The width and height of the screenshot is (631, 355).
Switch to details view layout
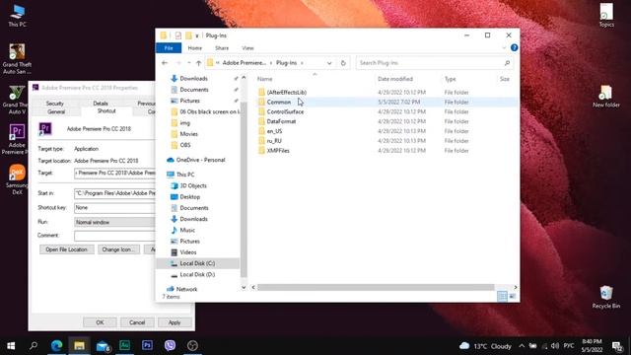(502, 296)
